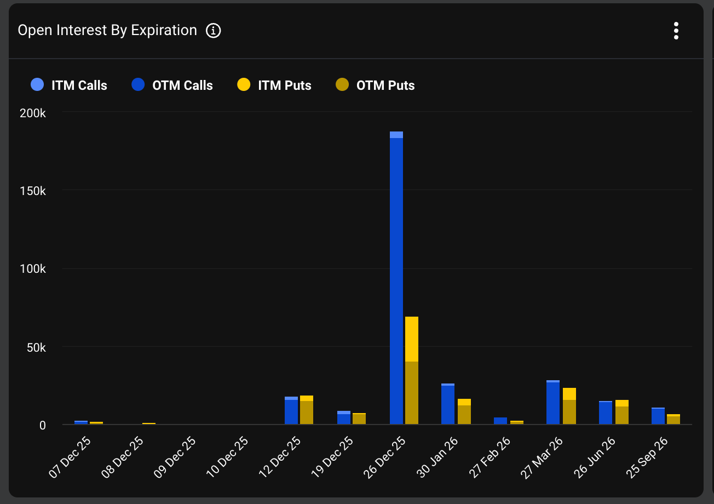Select the 12 Dec 25 calls bar
Image resolution: width=714 pixels, height=504 pixels.
(291, 411)
